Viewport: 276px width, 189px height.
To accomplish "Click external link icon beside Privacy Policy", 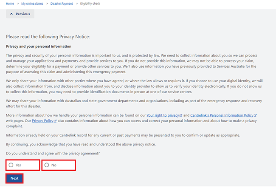I will pos(55,121).
